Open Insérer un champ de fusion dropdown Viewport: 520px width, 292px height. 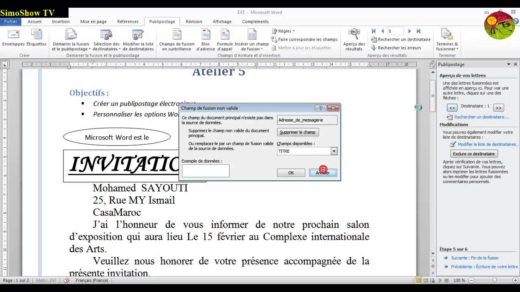click(x=251, y=40)
